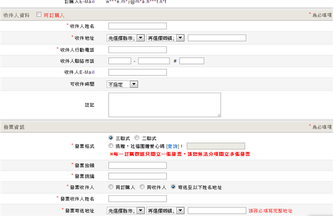Click the landline extension field after #
Screen dimensions: 333x216
(x=192, y=61)
